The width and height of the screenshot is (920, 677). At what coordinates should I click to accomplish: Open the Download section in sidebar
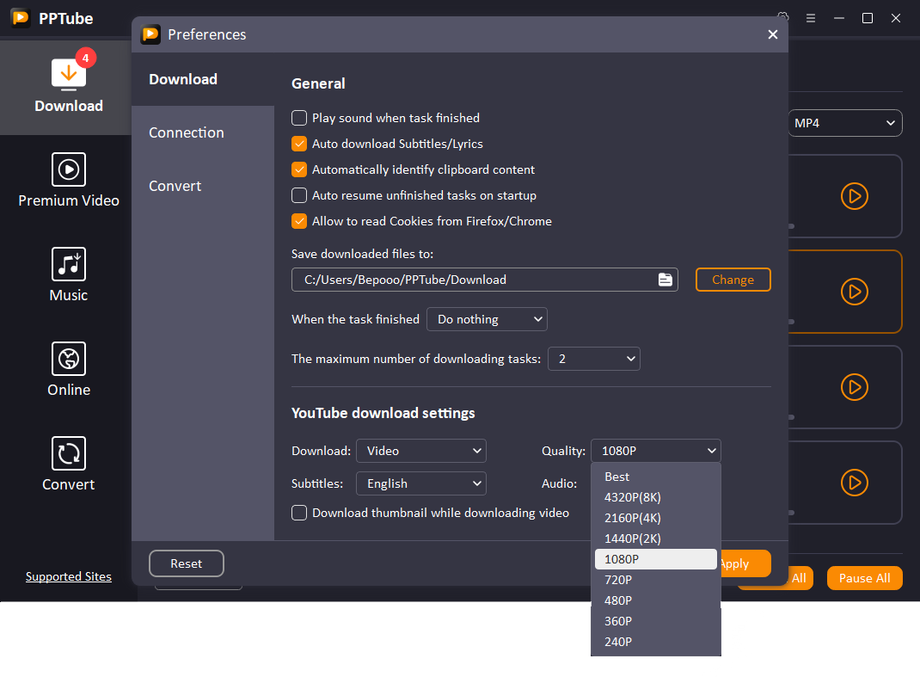click(x=68, y=86)
